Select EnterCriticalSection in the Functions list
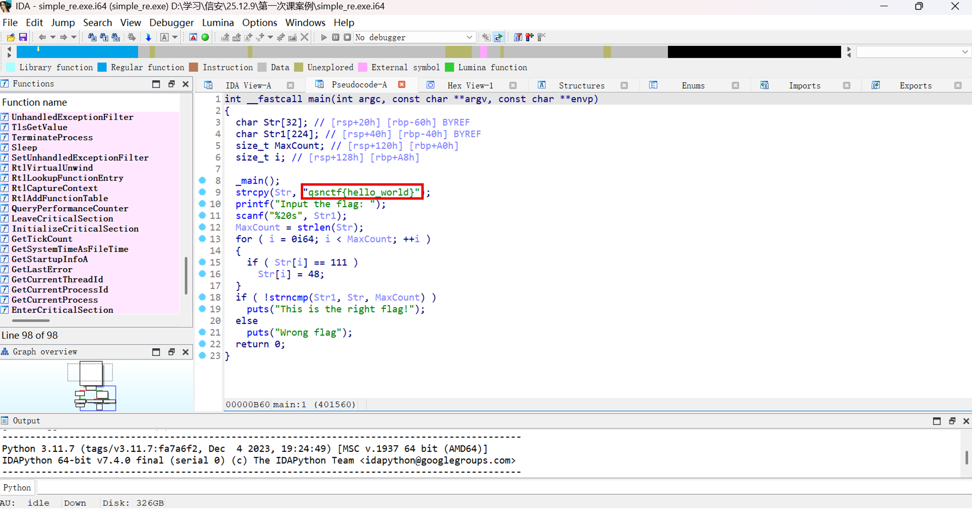The height and width of the screenshot is (509, 972). click(90, 310)
